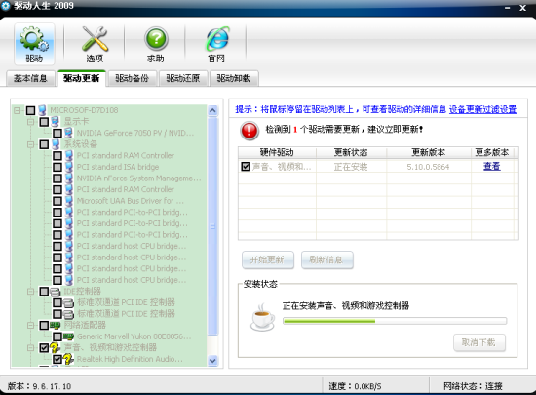The height and width of the screenshot is (395, 536).
Task: Open the 选项 tools icon
Action: click(95, 44)
